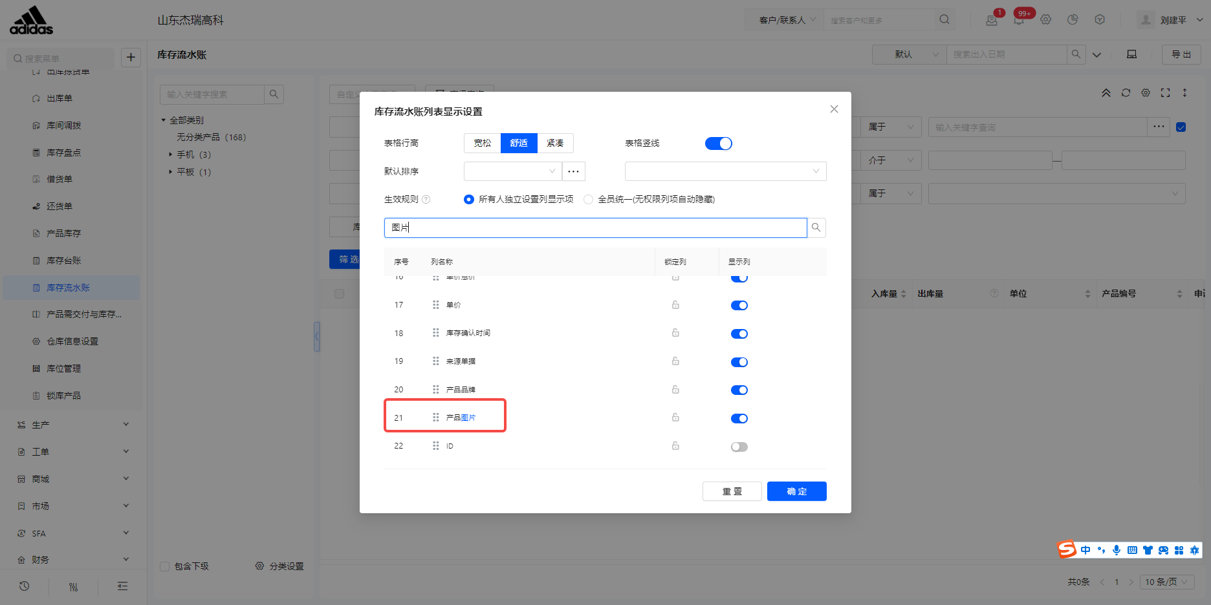Click lock icon for 单价 row
This screenshot has width=1211, height=605.
(675, 305)
